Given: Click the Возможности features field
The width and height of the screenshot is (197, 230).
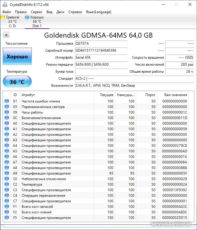Looking at the screenshot, I should pyautogui.click(x=134, y=86).
